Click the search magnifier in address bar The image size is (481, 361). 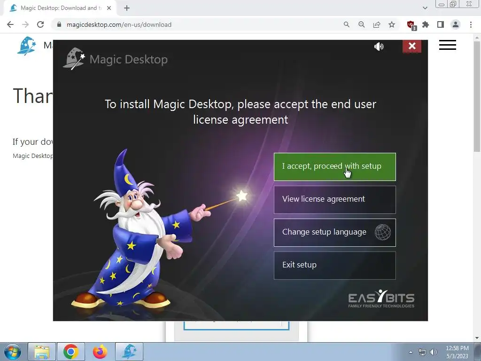point(346,24)
